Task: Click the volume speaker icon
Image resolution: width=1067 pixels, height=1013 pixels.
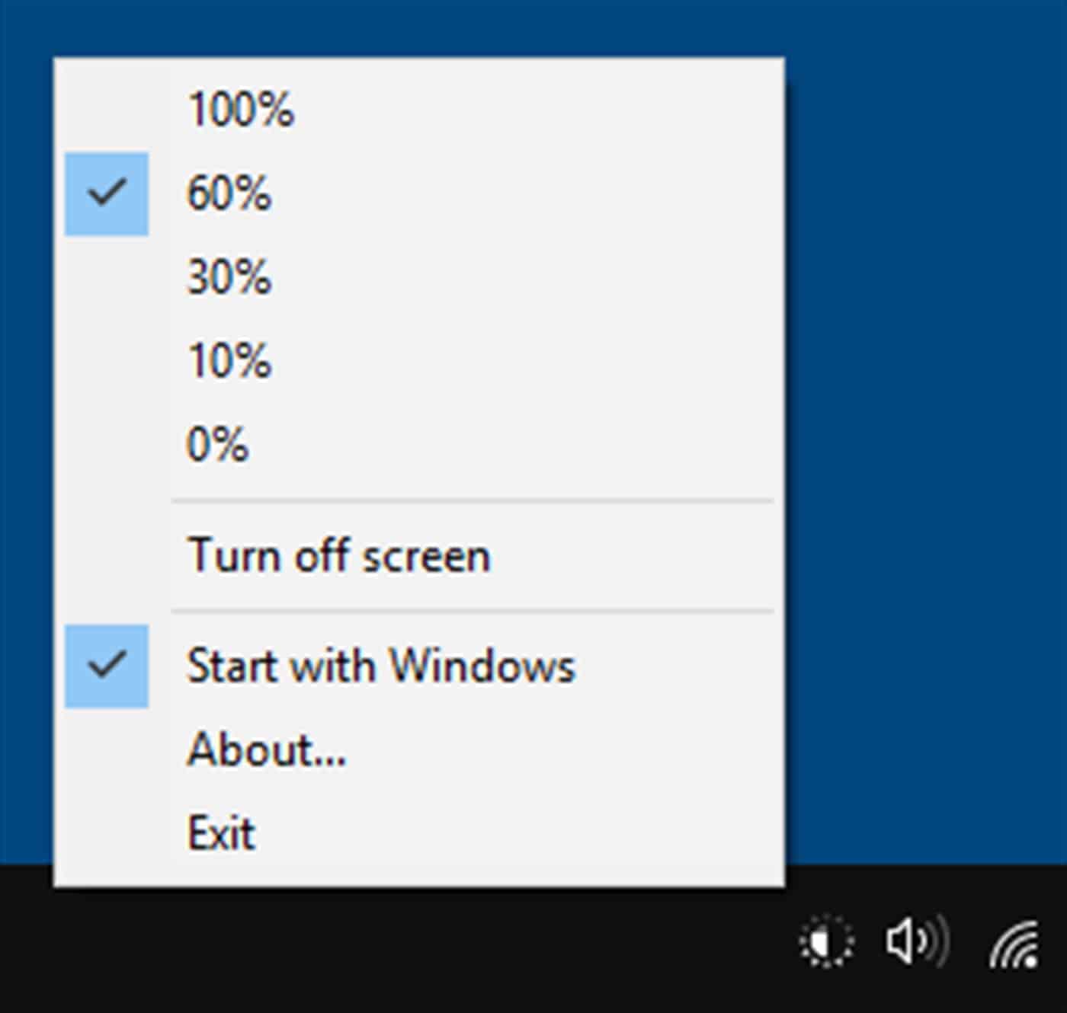Action: pyautogui.click(x=917, y=941)
